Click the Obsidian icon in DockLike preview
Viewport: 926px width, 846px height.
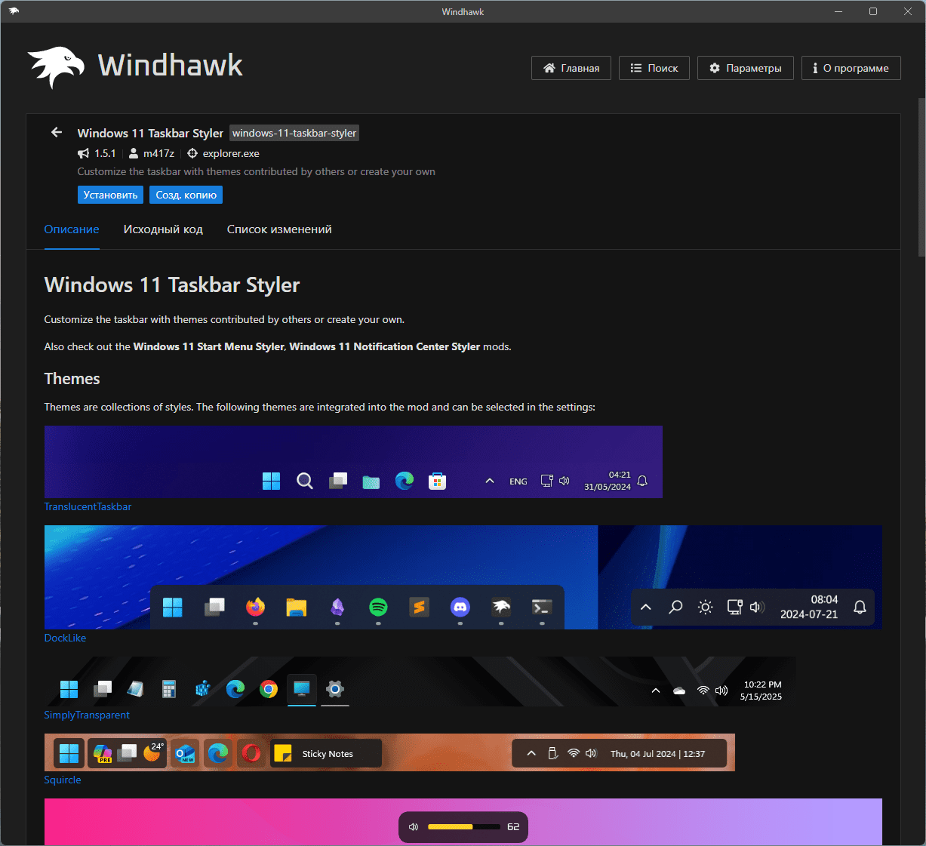[x=337, y=607]
